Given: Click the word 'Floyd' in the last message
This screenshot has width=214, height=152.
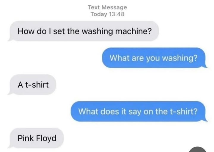Looking at the screenshot, I should [46, 138].
